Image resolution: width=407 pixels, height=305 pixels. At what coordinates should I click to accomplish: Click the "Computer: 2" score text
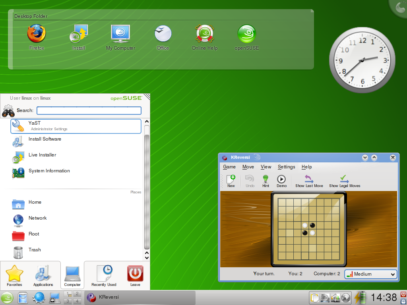[327, 274]
